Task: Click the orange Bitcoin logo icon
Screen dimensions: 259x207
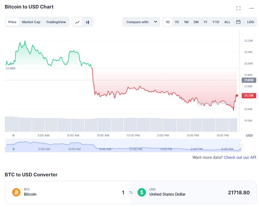Action: [x=16, y=192]
